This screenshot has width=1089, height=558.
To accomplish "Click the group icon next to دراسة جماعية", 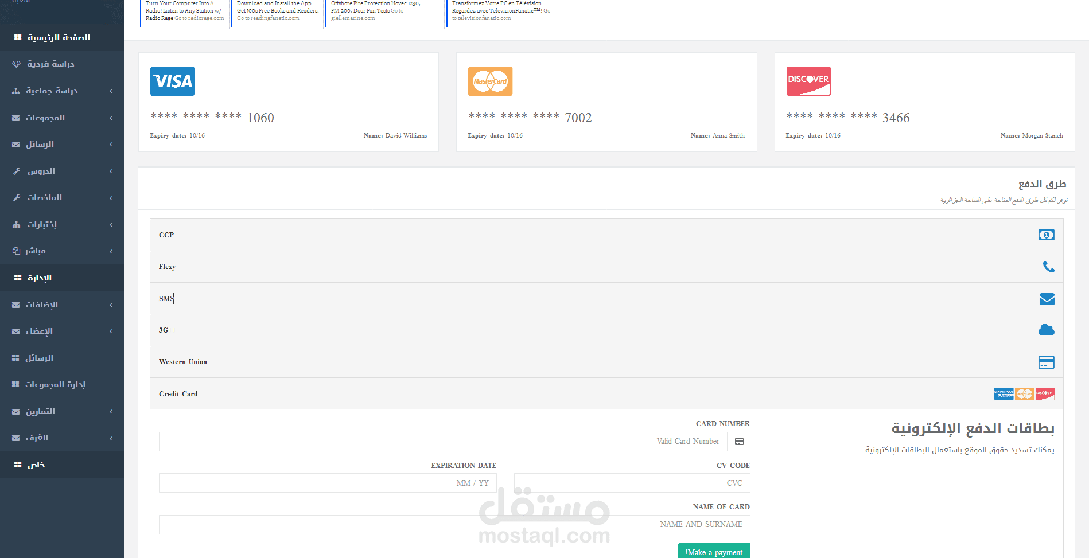I will (x=16, y=91).
